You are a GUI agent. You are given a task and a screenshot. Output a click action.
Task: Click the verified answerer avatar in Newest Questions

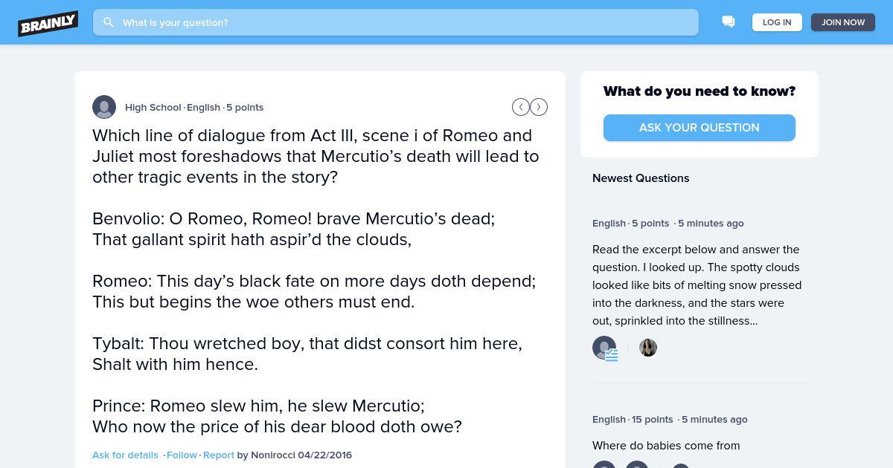[x=604, y=348]
